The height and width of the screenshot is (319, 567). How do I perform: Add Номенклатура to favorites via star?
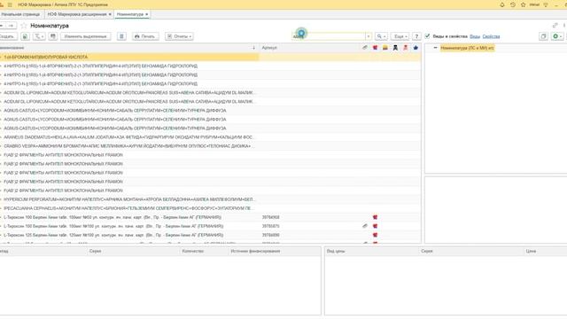click(x=24, y=26)
